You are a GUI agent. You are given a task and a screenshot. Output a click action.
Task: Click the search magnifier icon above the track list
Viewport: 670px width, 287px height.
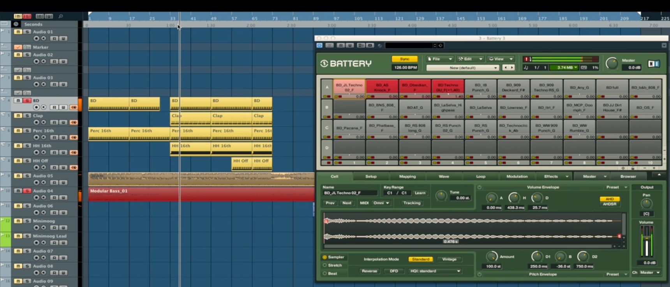(x=61, y=16)
